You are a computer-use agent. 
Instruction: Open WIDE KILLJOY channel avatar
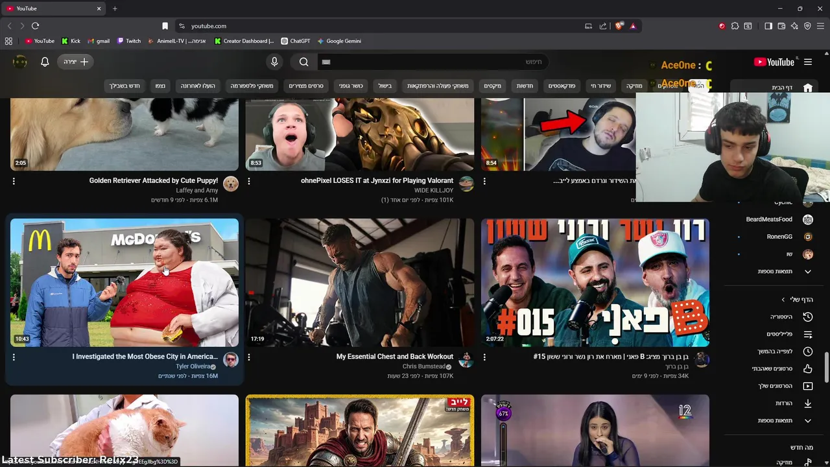coord(466,184)
